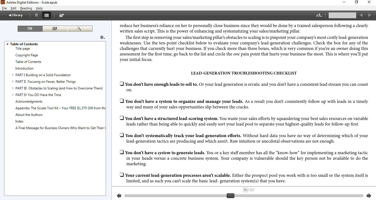This screenshot has width=376, height=200.
Task: Open the Edit menu
Action: point(13,8)
